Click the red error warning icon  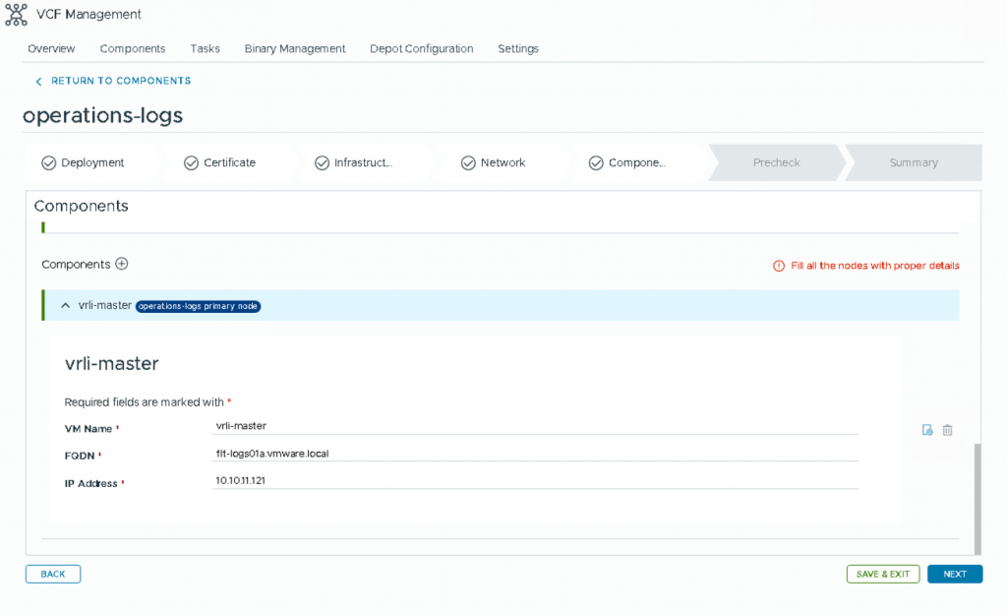[779, 266]
